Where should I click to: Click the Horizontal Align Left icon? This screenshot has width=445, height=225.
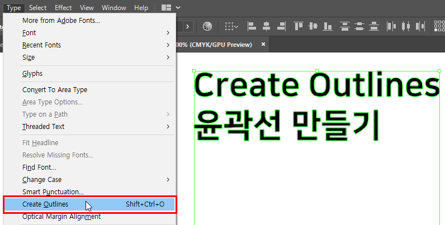point(252,26)
